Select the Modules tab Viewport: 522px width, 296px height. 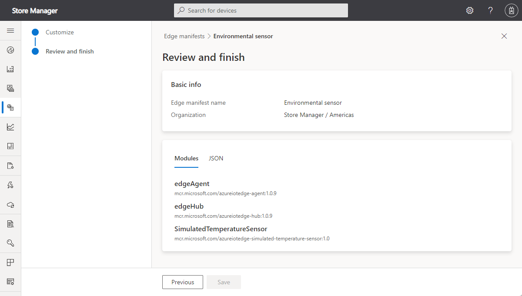coord(186,158)
